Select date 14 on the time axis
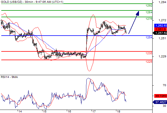167x113 pixels. 20,112
